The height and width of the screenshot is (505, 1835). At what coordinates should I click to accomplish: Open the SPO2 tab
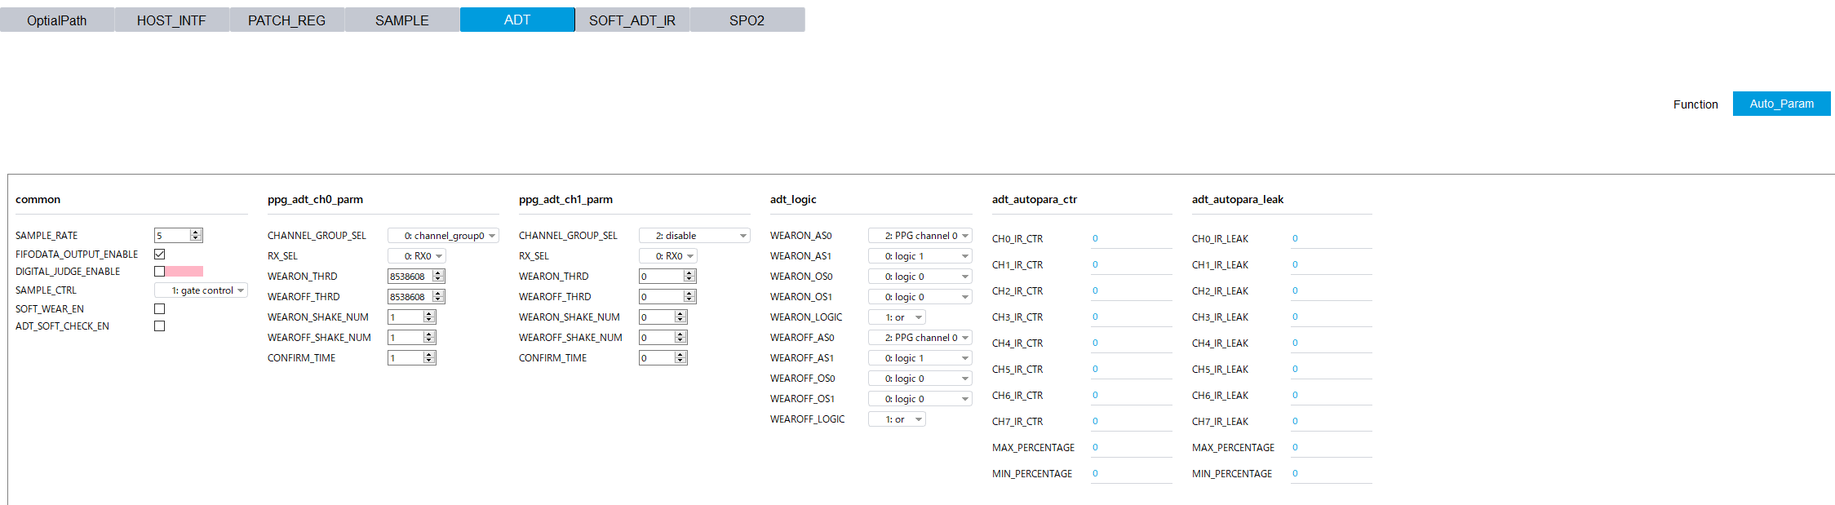pyautogui.click(x=747, y=20)
